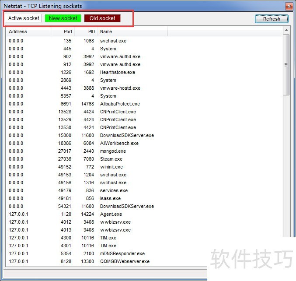Select CNPrintClient.exe row on port 13530

click(x=144, y=127)
